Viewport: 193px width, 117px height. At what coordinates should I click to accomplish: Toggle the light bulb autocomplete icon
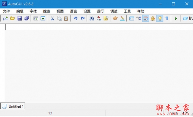pyautogui.click(x=160, y=18)
